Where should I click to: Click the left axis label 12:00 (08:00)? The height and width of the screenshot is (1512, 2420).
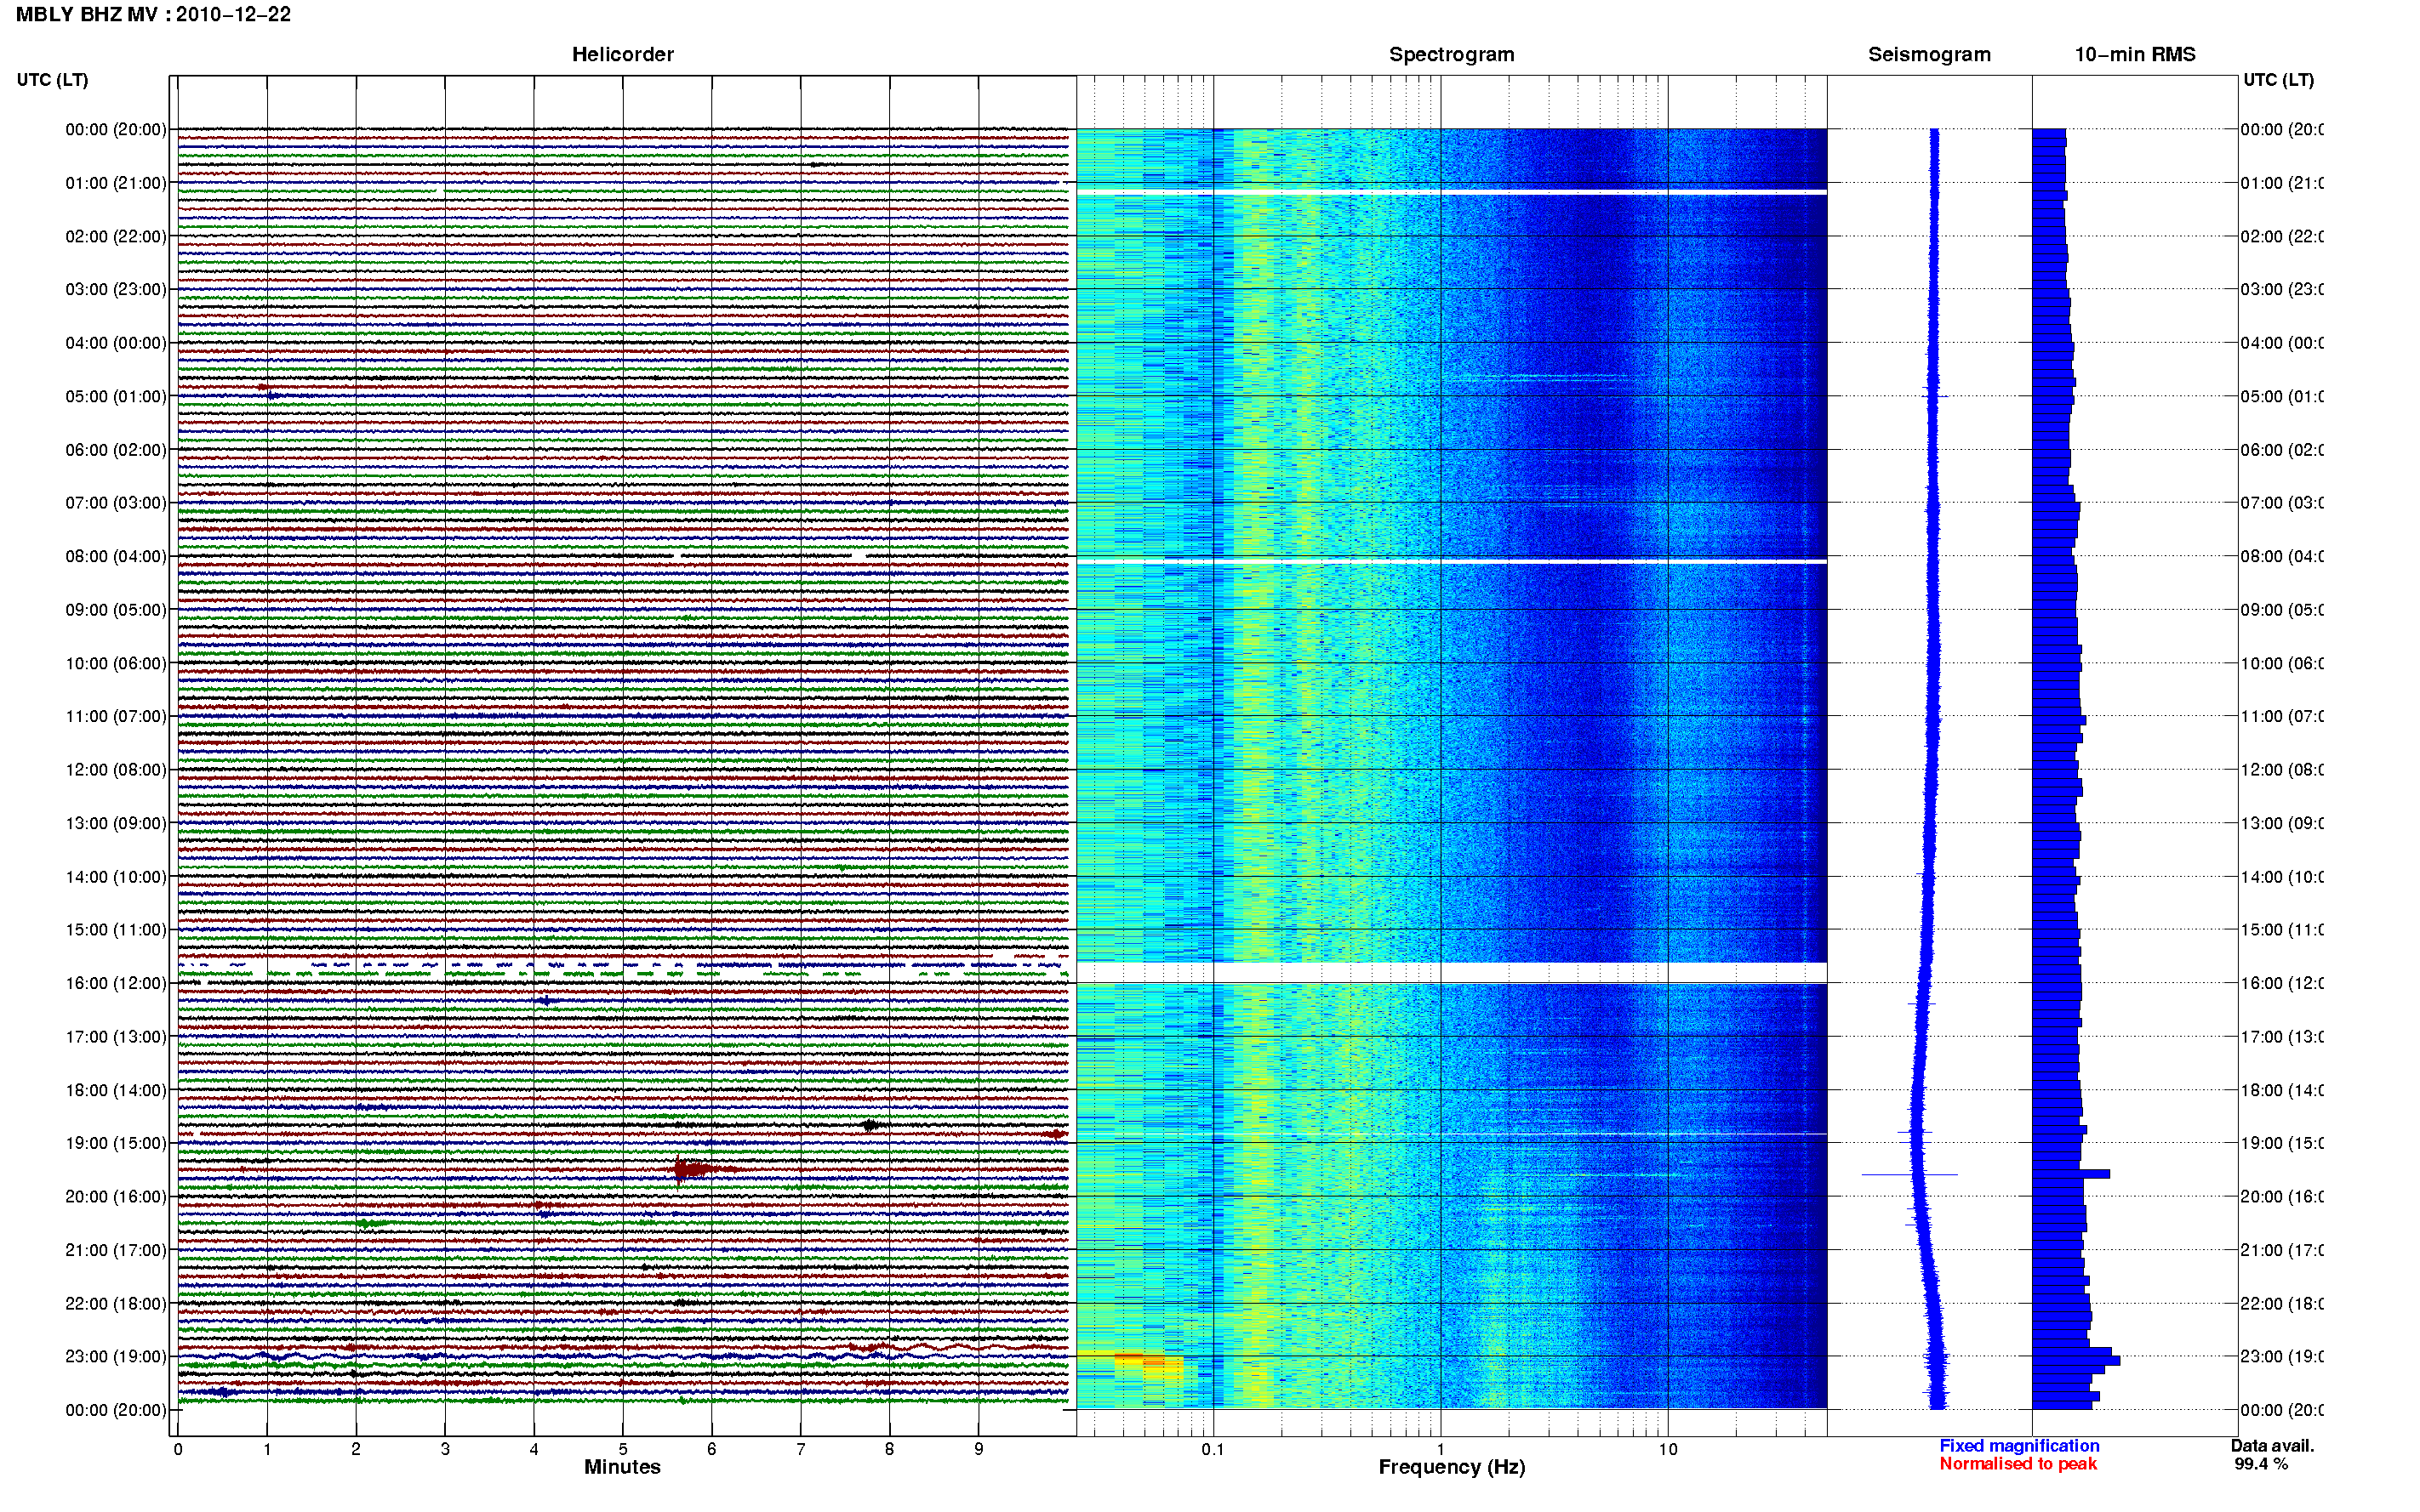[x=116, y=770]
